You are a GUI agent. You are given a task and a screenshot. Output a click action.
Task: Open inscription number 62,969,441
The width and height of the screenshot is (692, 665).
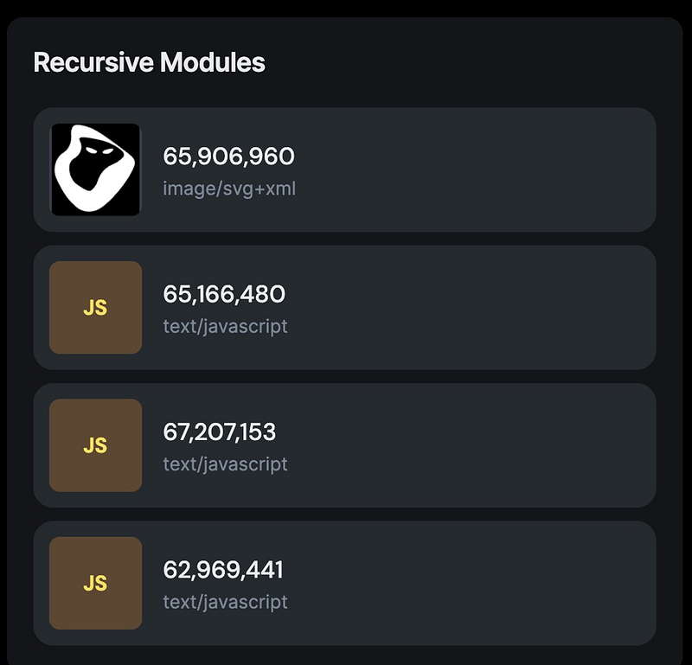point(223,569)
